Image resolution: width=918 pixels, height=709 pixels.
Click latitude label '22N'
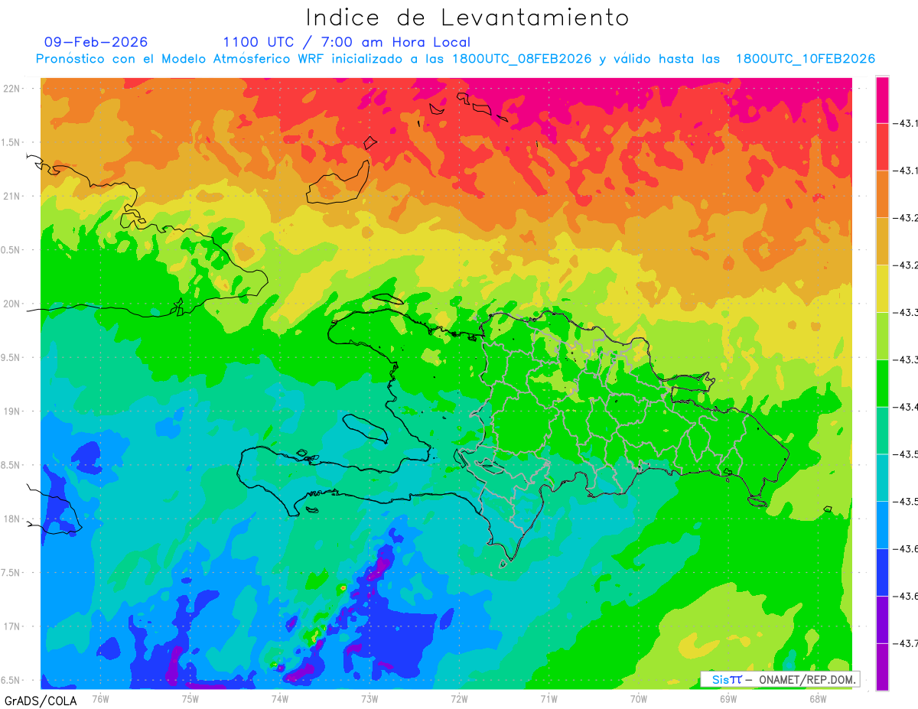click(x=12, y=89)
